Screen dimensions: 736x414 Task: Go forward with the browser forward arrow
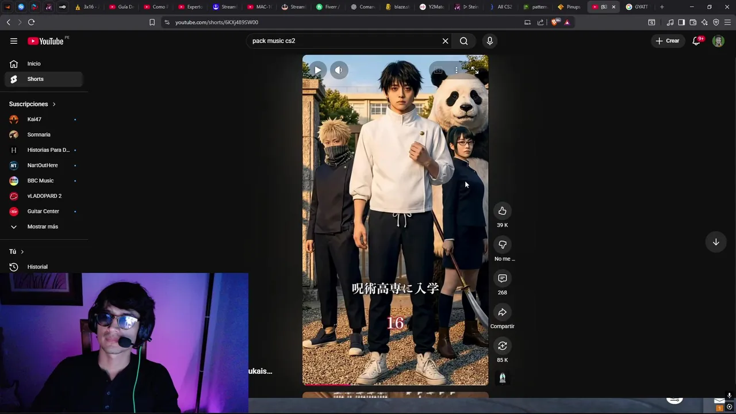click(20, 22)
